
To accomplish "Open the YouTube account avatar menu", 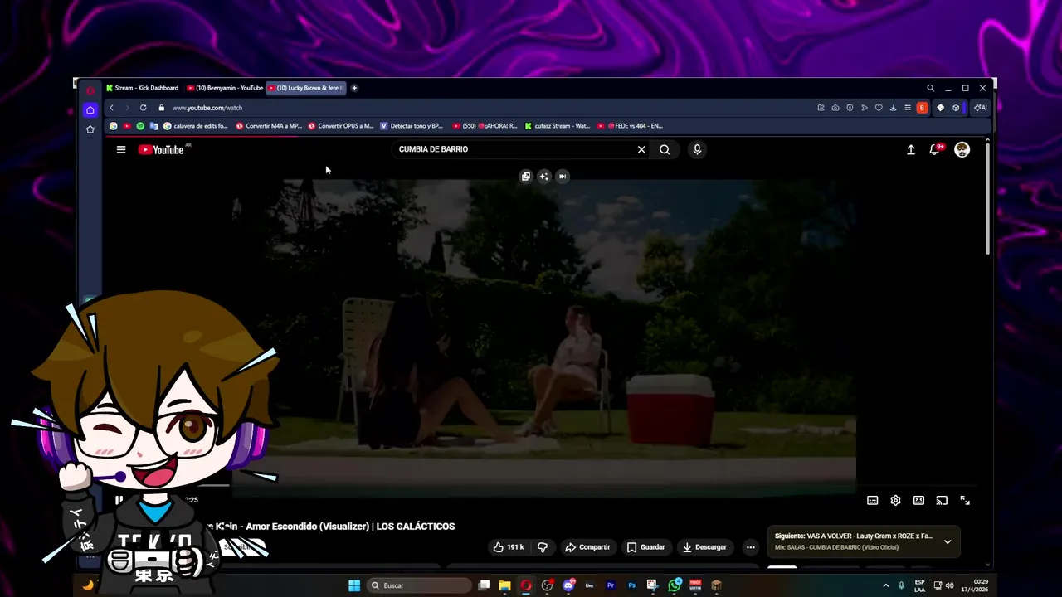I will point(962,149).
